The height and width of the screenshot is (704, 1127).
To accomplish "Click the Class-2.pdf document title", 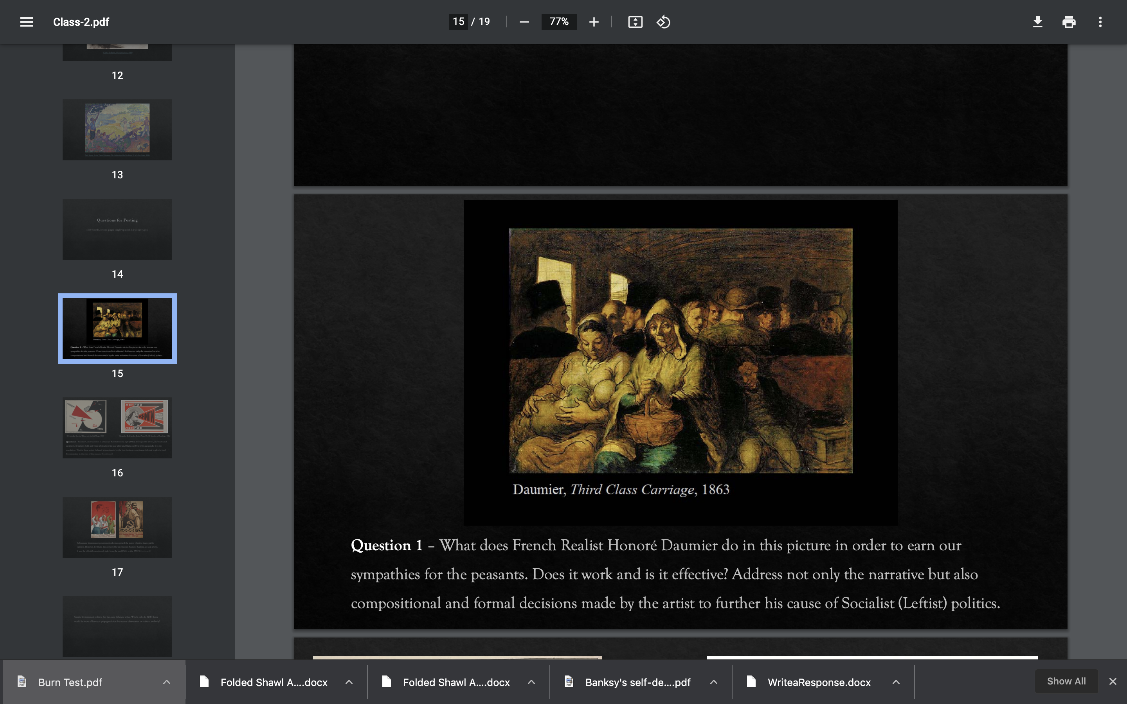I will pyautogui.click(x=81, y=22).
